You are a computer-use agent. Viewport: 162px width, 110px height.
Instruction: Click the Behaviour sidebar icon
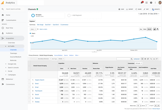click(x=3, y=79)
